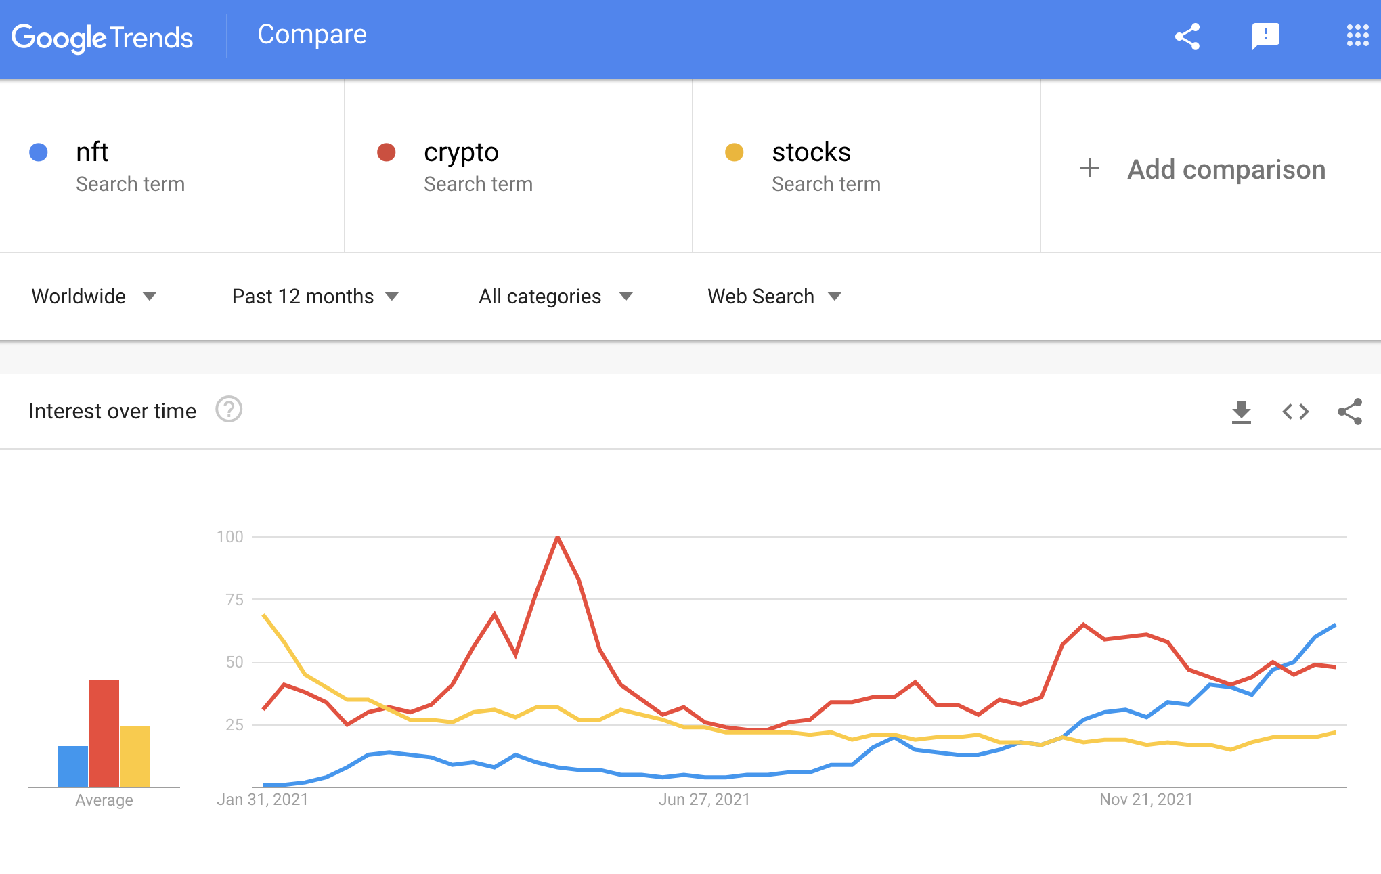Click the share icon in top header

[x=1187, y=37]
